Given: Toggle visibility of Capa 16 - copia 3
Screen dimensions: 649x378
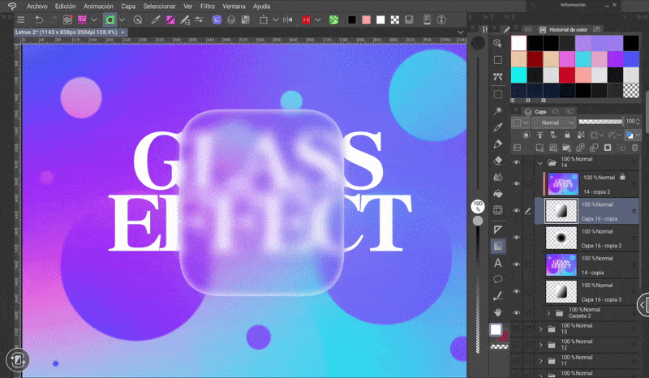Looking at the screenshot, I should 516,291.
